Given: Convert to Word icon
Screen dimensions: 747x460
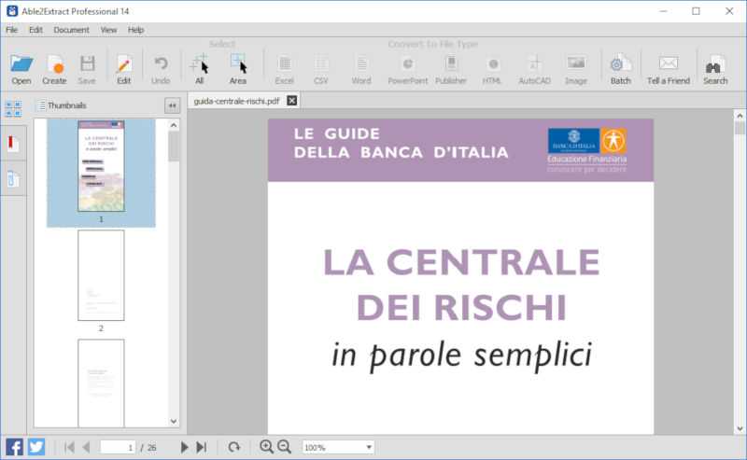Looking at the screenshot, I should (361, 69).
